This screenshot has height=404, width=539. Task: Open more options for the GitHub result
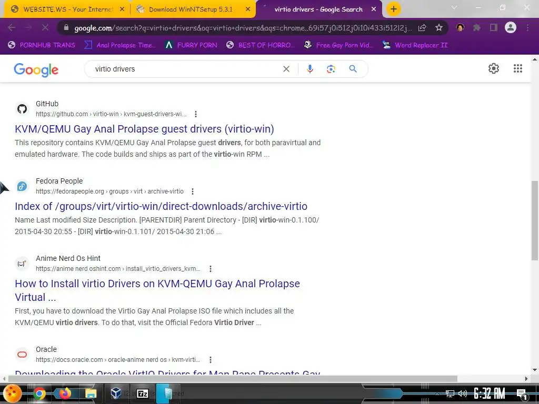point(196,114)
